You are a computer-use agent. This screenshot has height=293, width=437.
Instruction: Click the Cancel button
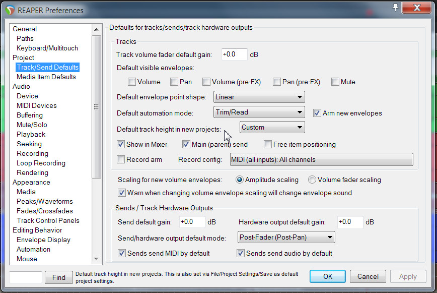coord(368,276)
